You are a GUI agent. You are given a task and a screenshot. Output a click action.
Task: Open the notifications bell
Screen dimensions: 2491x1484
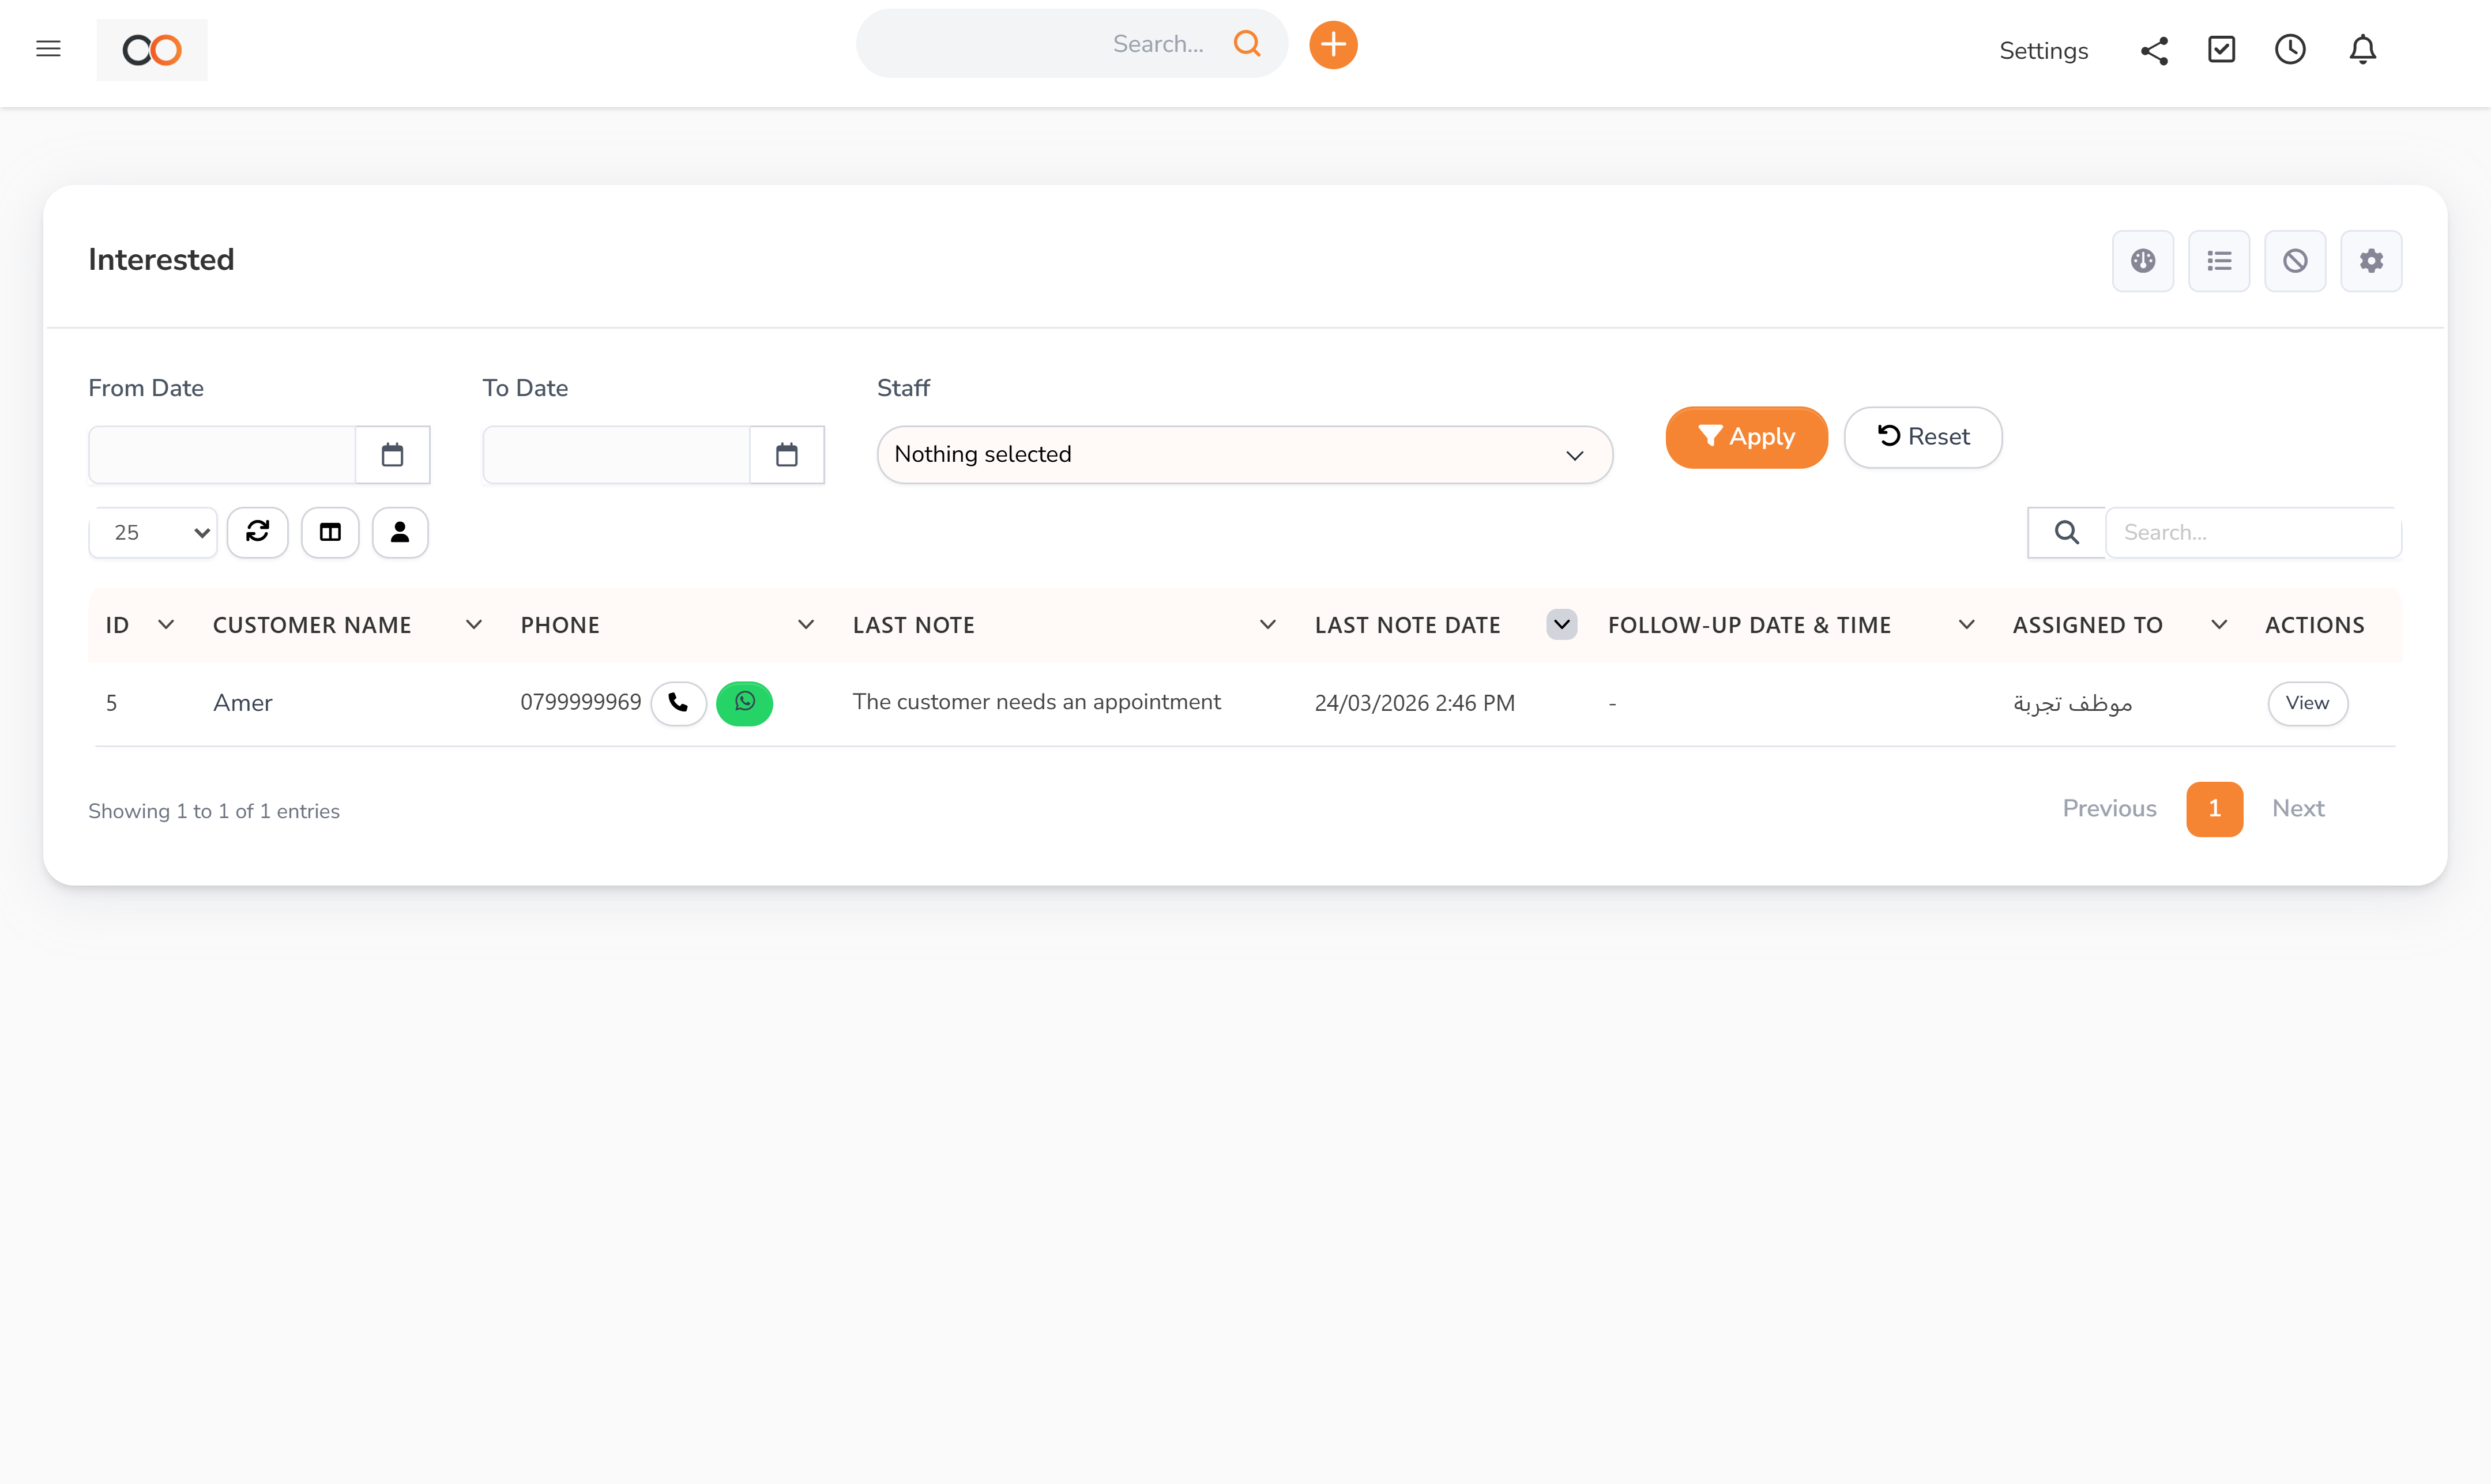[x=2362, y=50]
